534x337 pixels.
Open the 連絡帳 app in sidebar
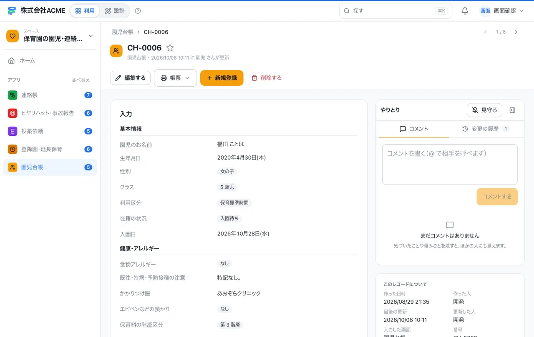50,95
